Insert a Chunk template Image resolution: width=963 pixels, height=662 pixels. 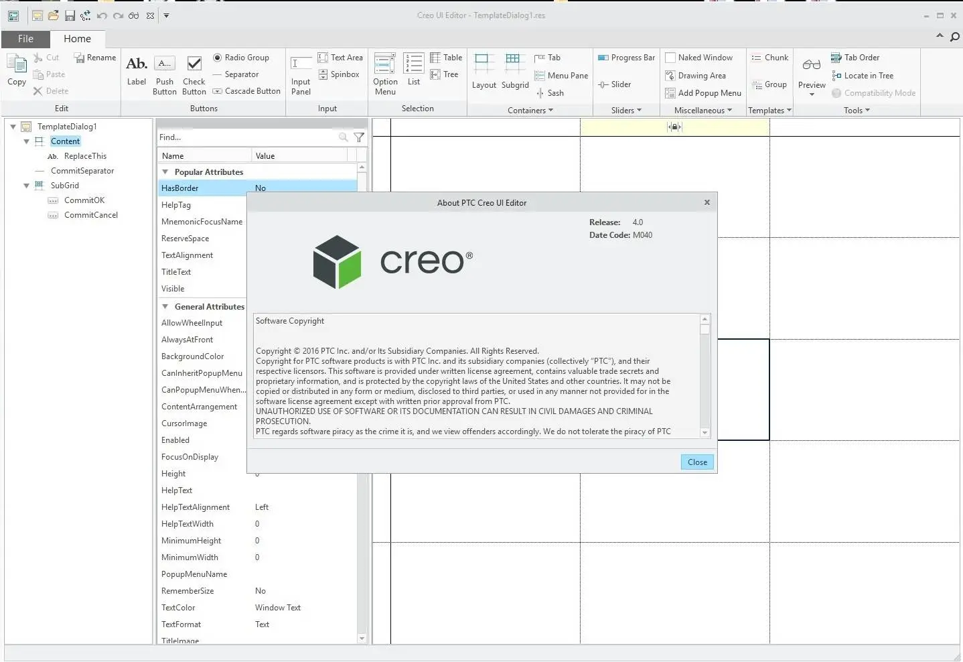point(769,58)
